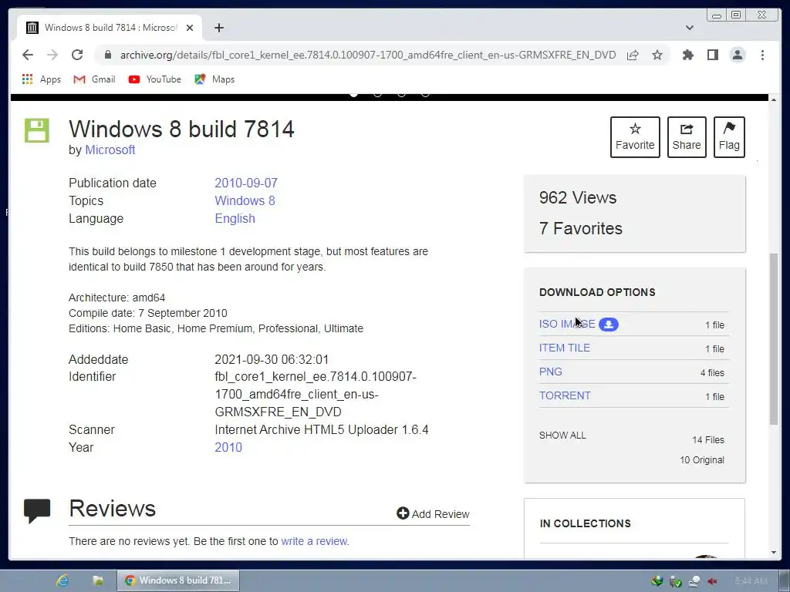Open the Gmail bookmark
The height and width of the screenshot is (592, 790).
(94, 79)
